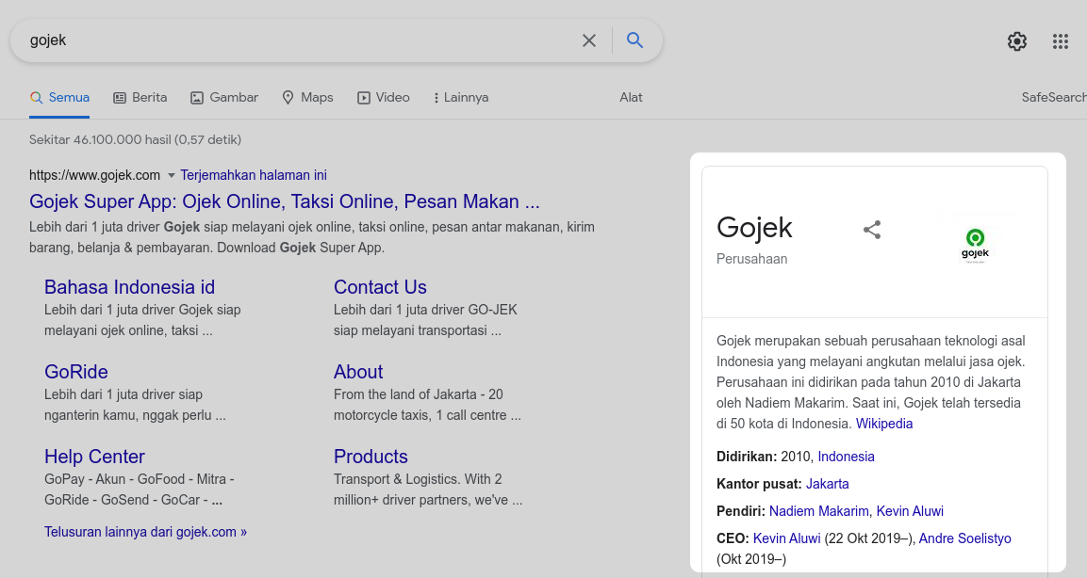The width and height of the screenshot is (1087, 578).
Task: Open the Google apps grid
Action: click(x=1061, y=41)
